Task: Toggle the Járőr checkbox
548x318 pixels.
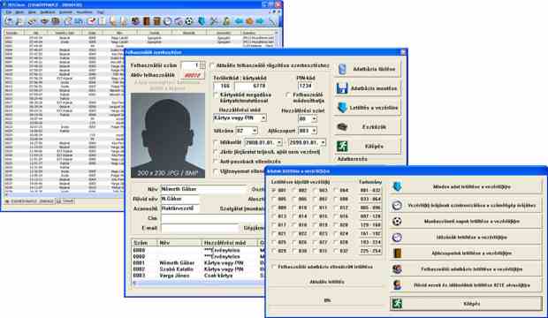Action: click(216, 152)
